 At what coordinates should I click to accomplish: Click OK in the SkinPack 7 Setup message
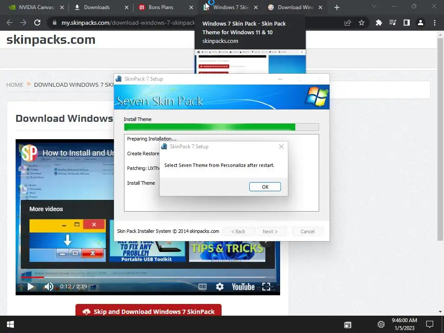tap(265, 186)
